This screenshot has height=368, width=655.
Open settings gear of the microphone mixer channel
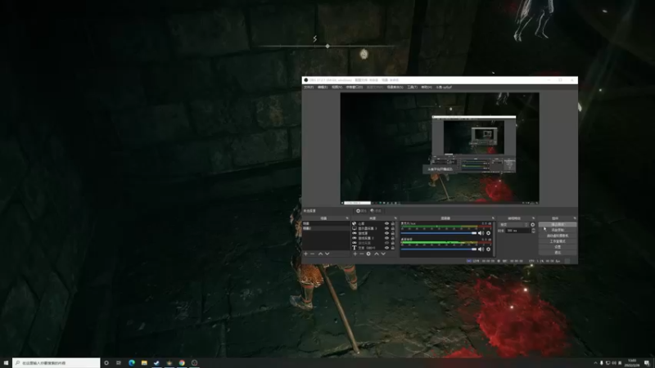pyautogui.click(x=488, y=233)
